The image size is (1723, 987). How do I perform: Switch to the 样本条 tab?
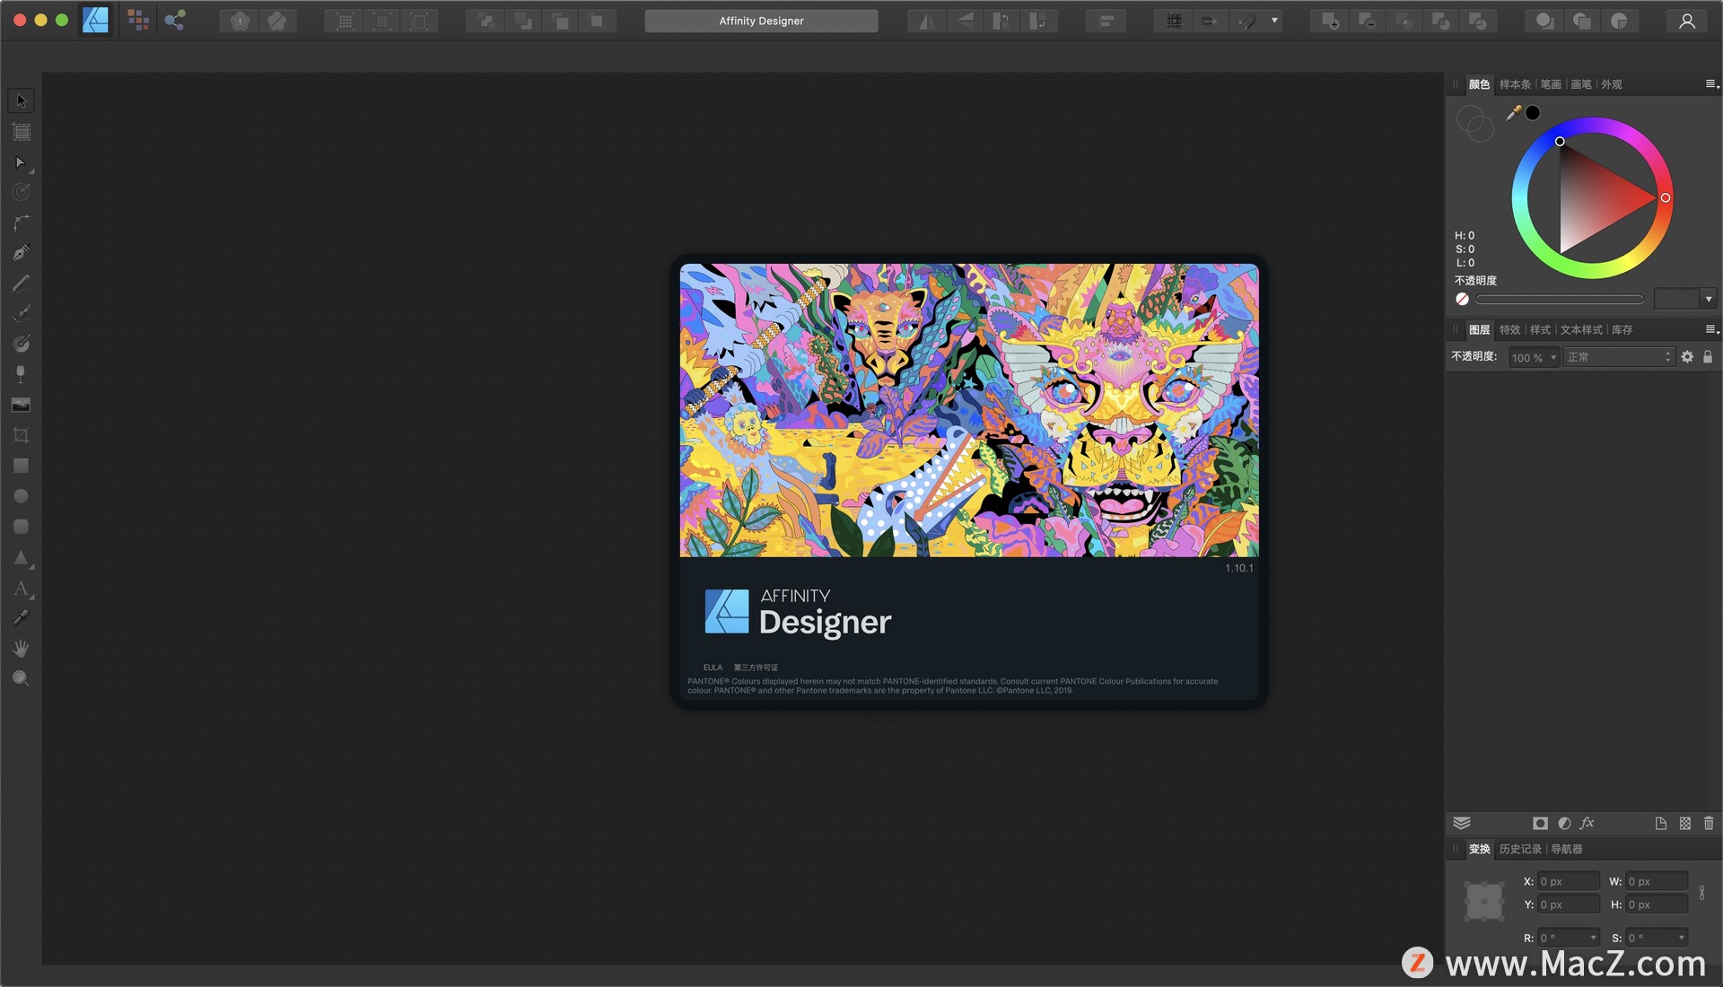coord(1515,84)
